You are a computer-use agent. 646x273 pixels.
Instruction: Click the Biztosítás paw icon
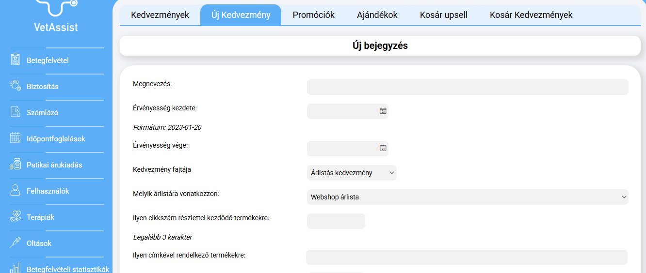pos(16,86)
